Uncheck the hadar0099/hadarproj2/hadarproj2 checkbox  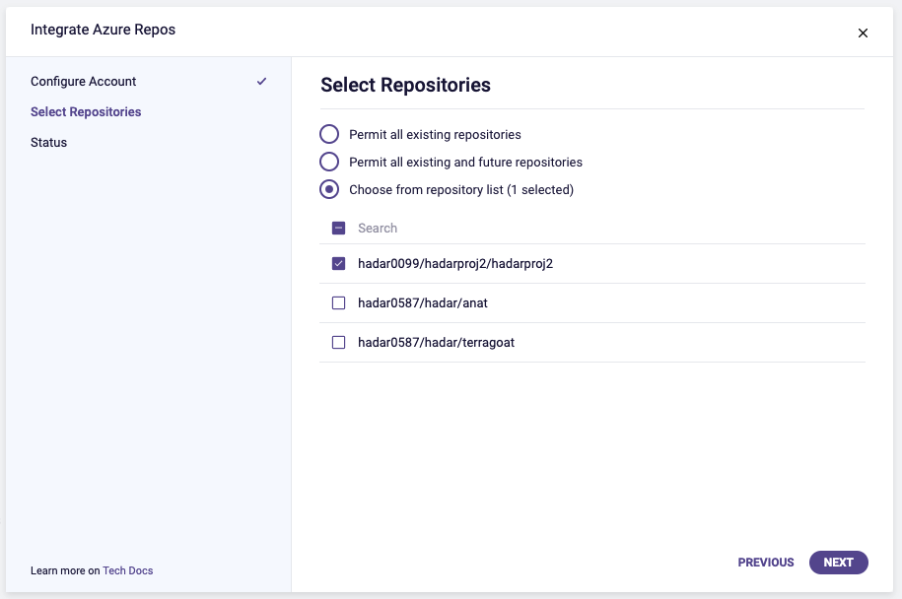(x=339, y=263)
